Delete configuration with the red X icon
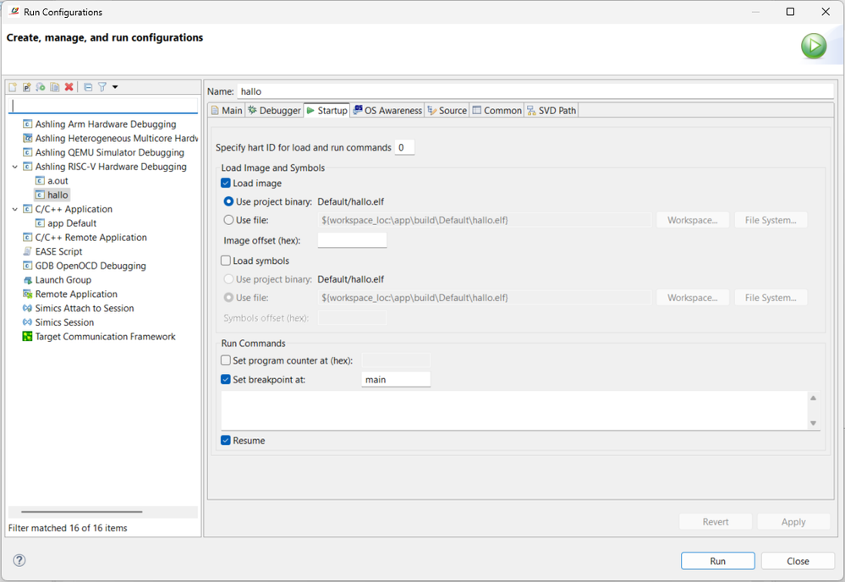 tap(69, 87)
